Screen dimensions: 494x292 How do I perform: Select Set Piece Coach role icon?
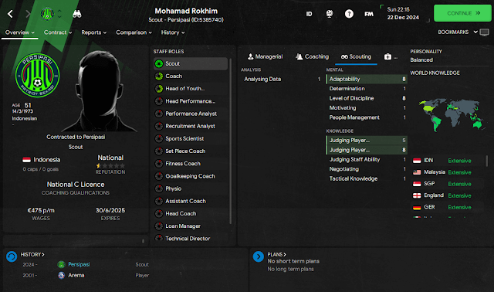point(159,151)
